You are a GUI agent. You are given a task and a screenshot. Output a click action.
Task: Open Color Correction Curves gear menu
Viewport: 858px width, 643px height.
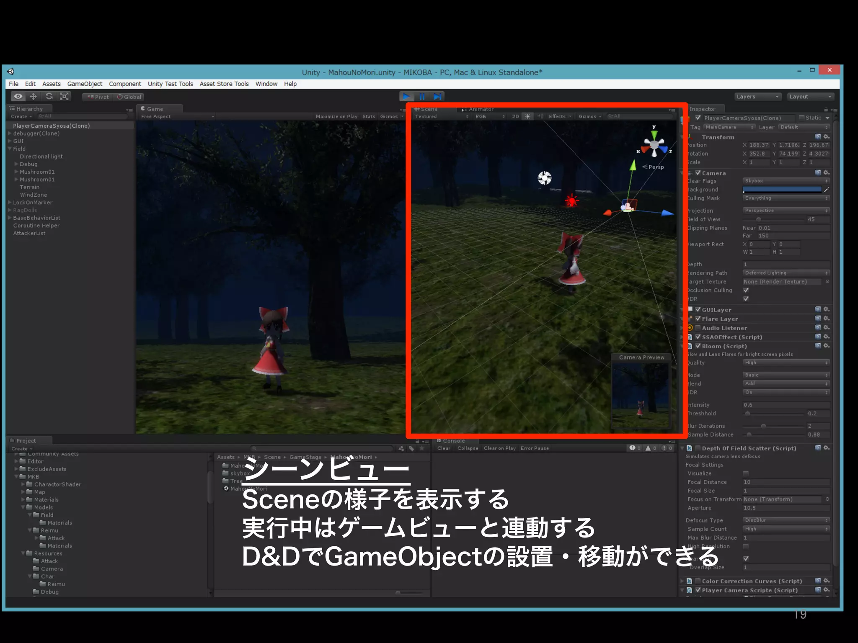[826, 581]
